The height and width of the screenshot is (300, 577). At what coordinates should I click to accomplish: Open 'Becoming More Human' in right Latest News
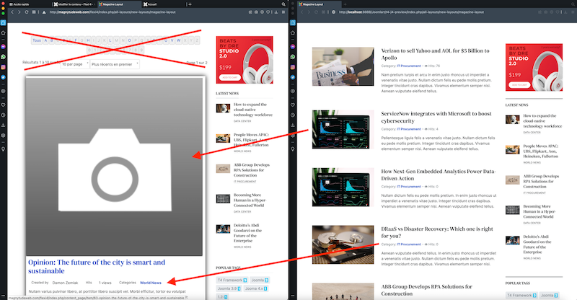pyautogui.click(x=539, y=211)
